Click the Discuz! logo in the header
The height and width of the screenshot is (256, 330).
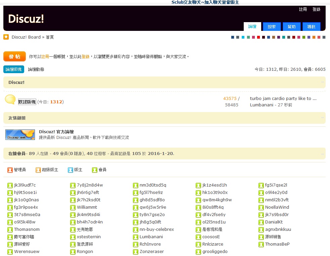(26, 19)
